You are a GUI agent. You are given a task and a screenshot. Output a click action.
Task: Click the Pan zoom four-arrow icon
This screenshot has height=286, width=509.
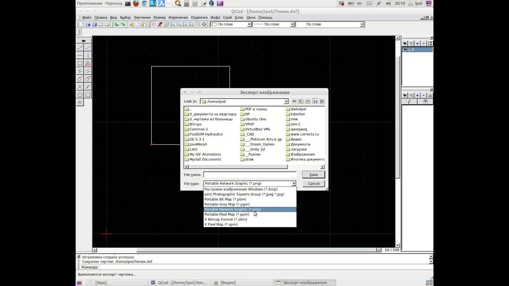(x=204, y=24)
